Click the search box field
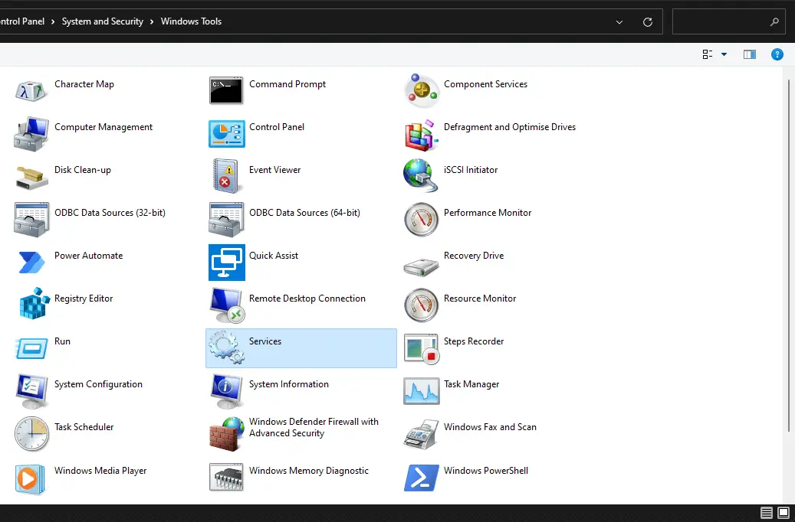 pos(721,22)
